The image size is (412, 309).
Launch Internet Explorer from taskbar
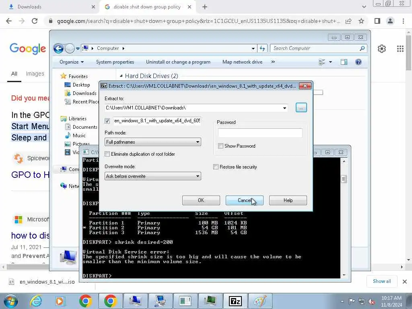pyautogui.click(x=35, y=301)
